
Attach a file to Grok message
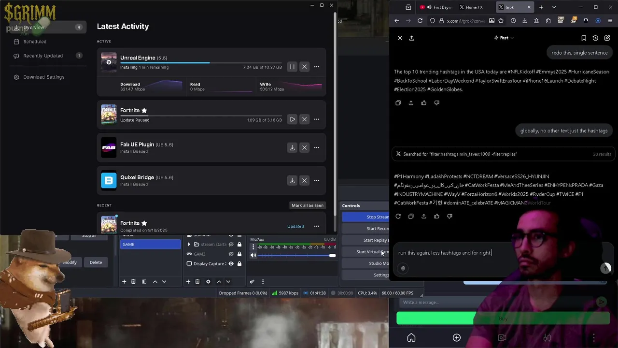(403, 268)
